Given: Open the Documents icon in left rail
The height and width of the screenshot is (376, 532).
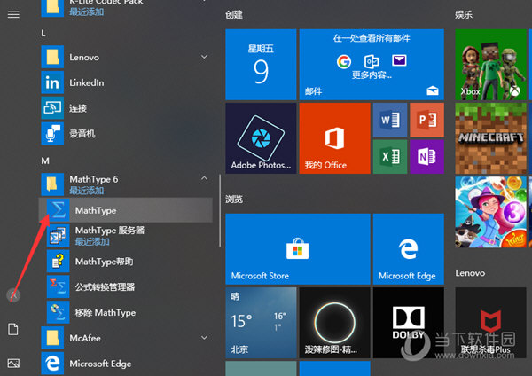Looking at the screenshot, I should [x=13, y=329].
